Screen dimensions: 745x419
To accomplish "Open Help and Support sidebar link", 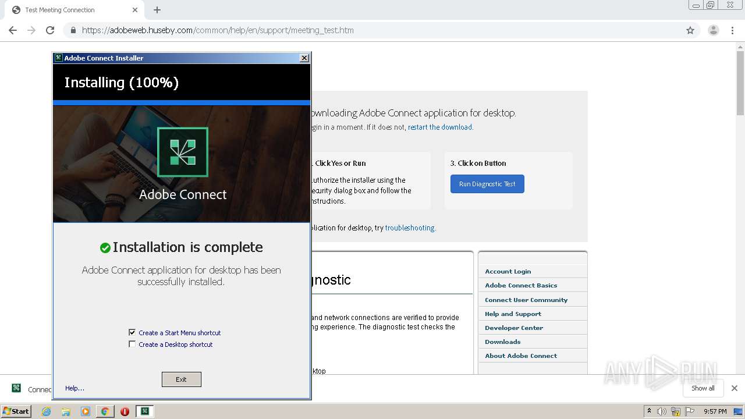I will tap(513, 314).
